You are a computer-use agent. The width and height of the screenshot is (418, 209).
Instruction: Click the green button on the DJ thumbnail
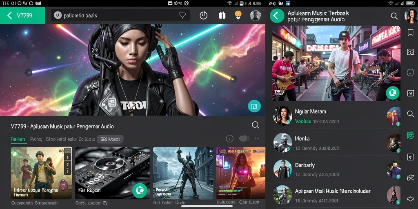tap(140, 190)
